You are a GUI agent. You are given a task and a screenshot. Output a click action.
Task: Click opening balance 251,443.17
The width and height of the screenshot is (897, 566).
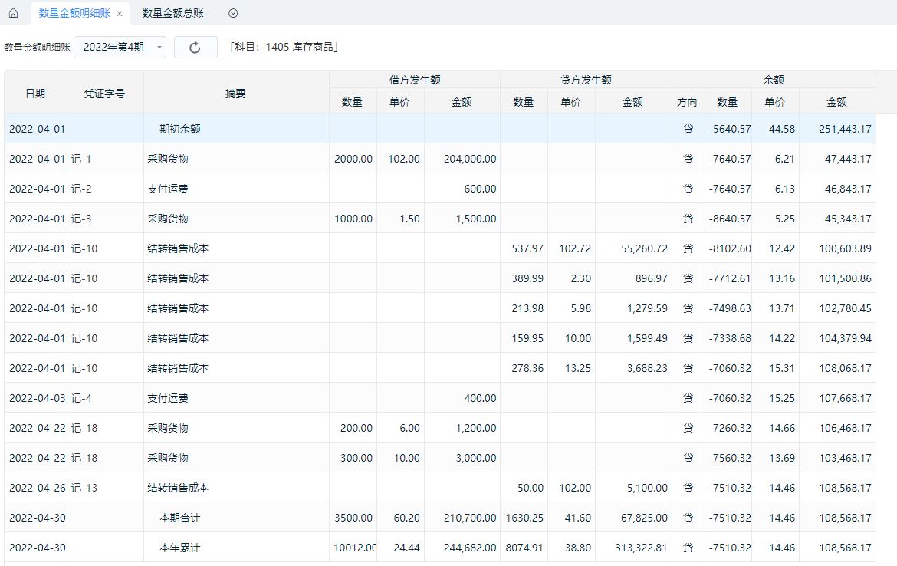click(x=845, y=130)
